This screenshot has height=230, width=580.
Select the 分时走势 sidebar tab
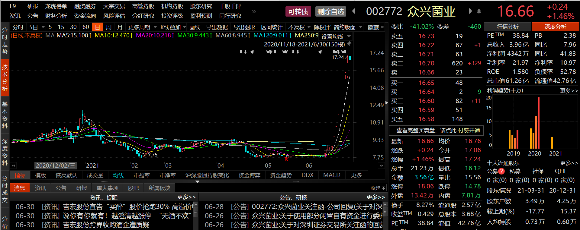click(x=5, y=41)
